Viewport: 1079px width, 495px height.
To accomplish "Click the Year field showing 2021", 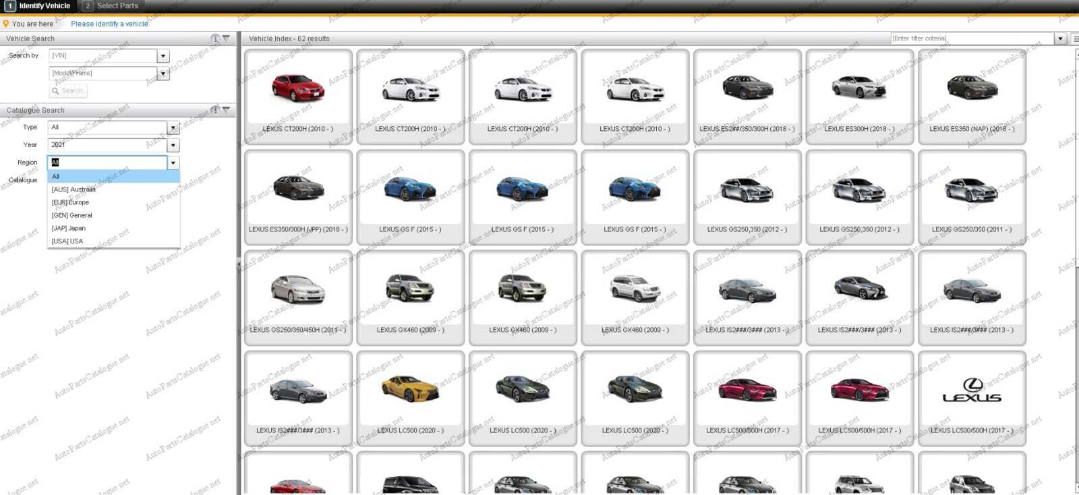I will [x=107, y=145].
